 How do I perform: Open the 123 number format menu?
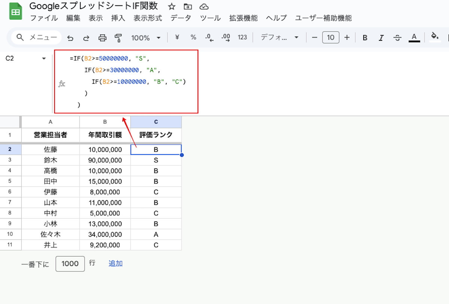coord(242,37)
